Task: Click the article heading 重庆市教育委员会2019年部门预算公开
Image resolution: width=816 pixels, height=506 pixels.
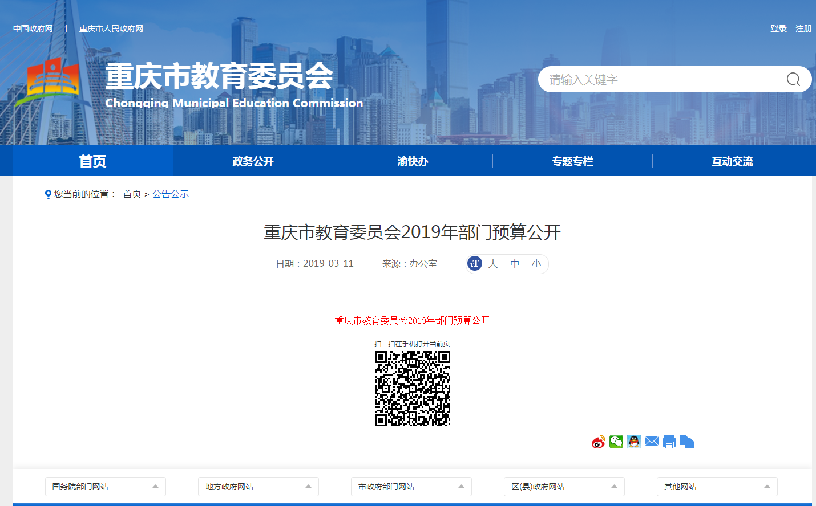Action: (x=412, y=232)
